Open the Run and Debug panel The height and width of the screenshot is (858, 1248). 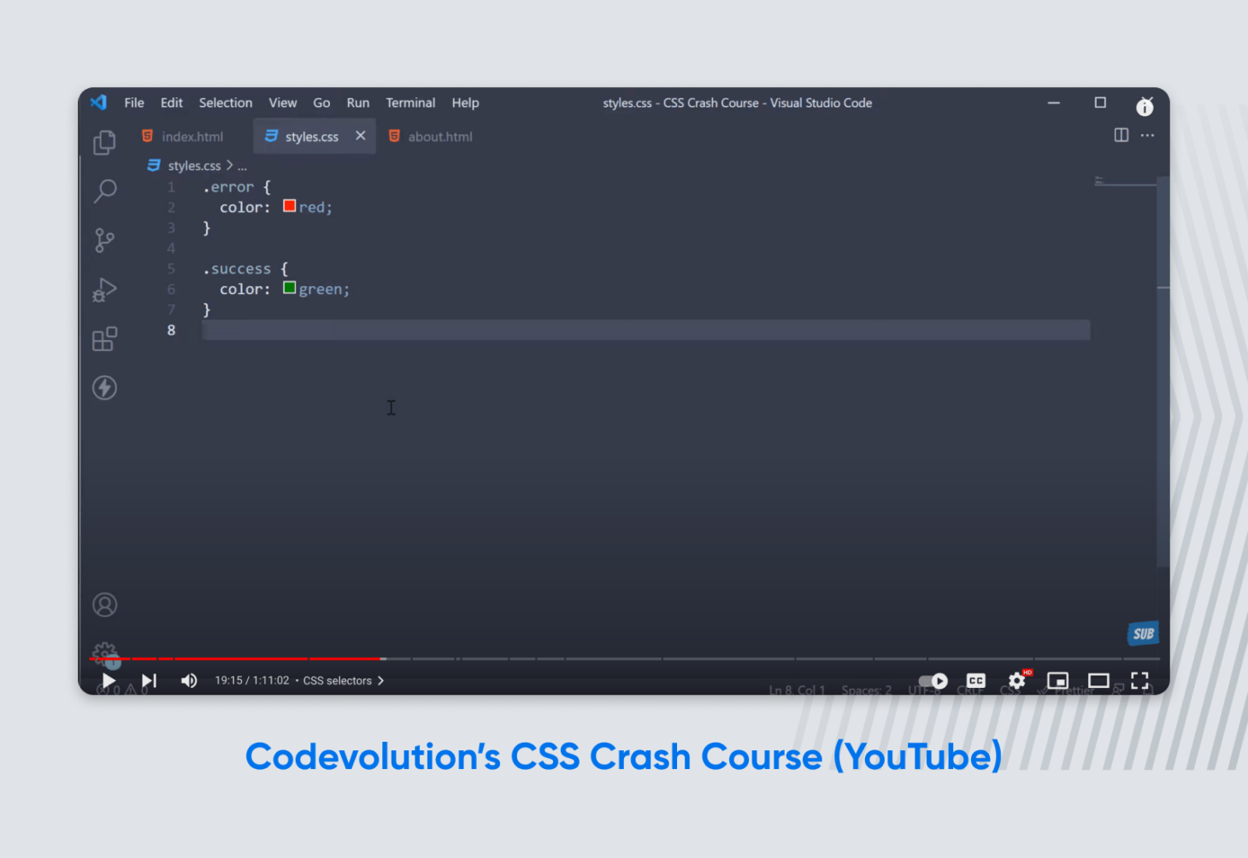(x=104, y=290)
